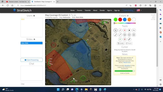Select the Aa Text tool

pos(134,30)
